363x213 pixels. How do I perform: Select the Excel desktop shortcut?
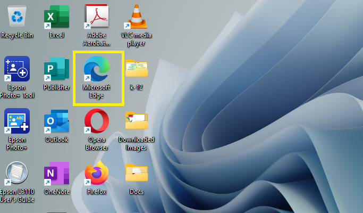click(x=56, y=17)
